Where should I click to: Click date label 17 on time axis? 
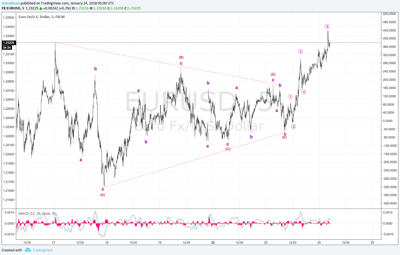(53, 242)
